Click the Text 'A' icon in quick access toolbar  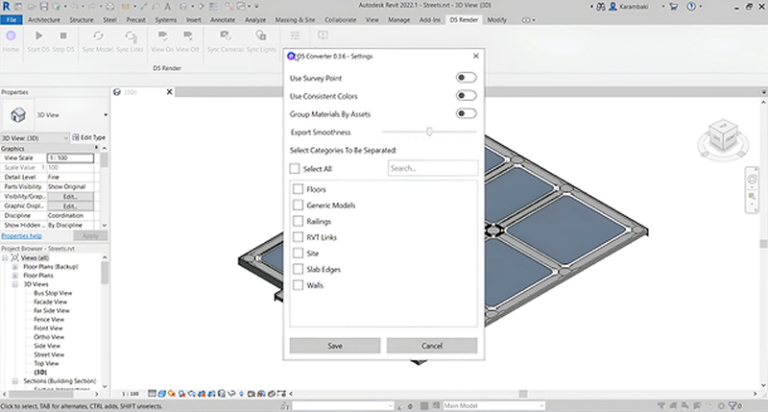click(167, 7)
